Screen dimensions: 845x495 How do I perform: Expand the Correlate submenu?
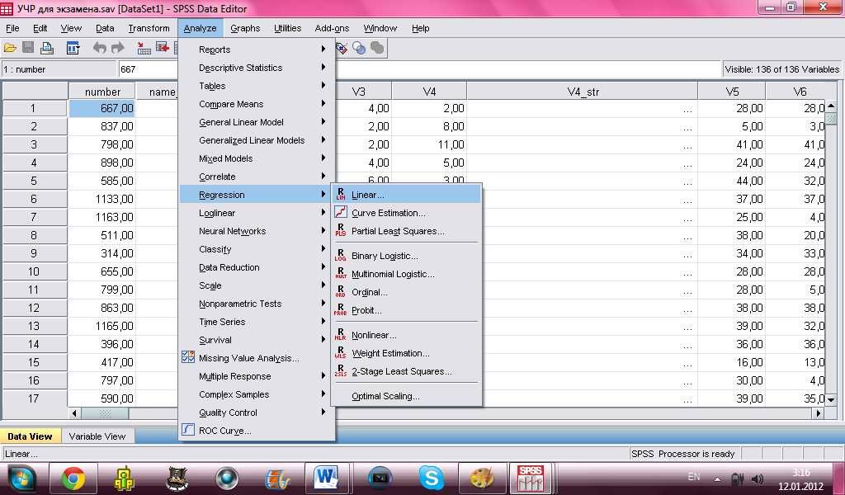pos(257,177)
